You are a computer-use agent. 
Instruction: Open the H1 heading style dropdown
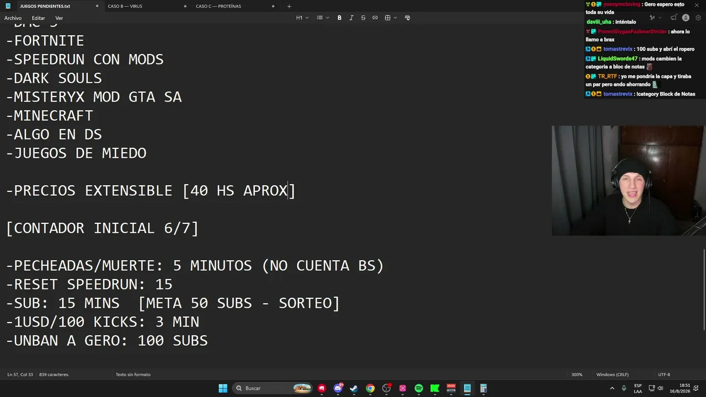coord(301,18)
